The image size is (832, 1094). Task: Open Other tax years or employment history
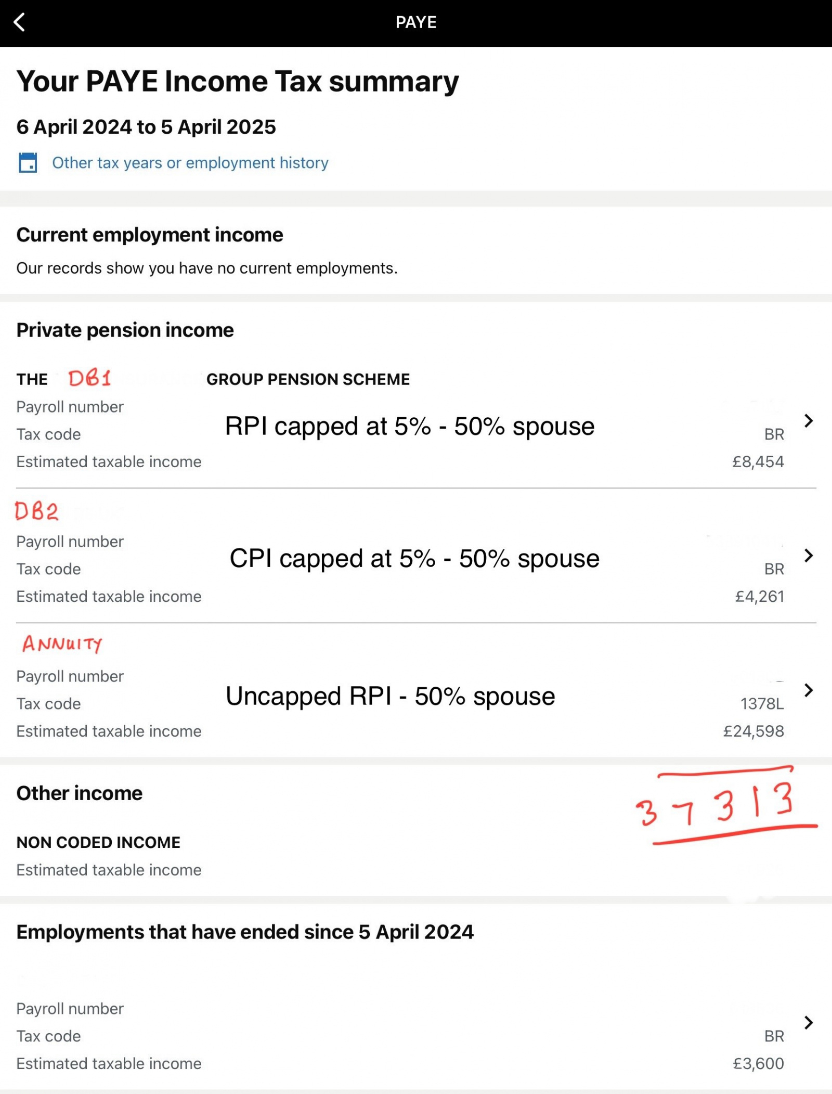click(190, 163)
